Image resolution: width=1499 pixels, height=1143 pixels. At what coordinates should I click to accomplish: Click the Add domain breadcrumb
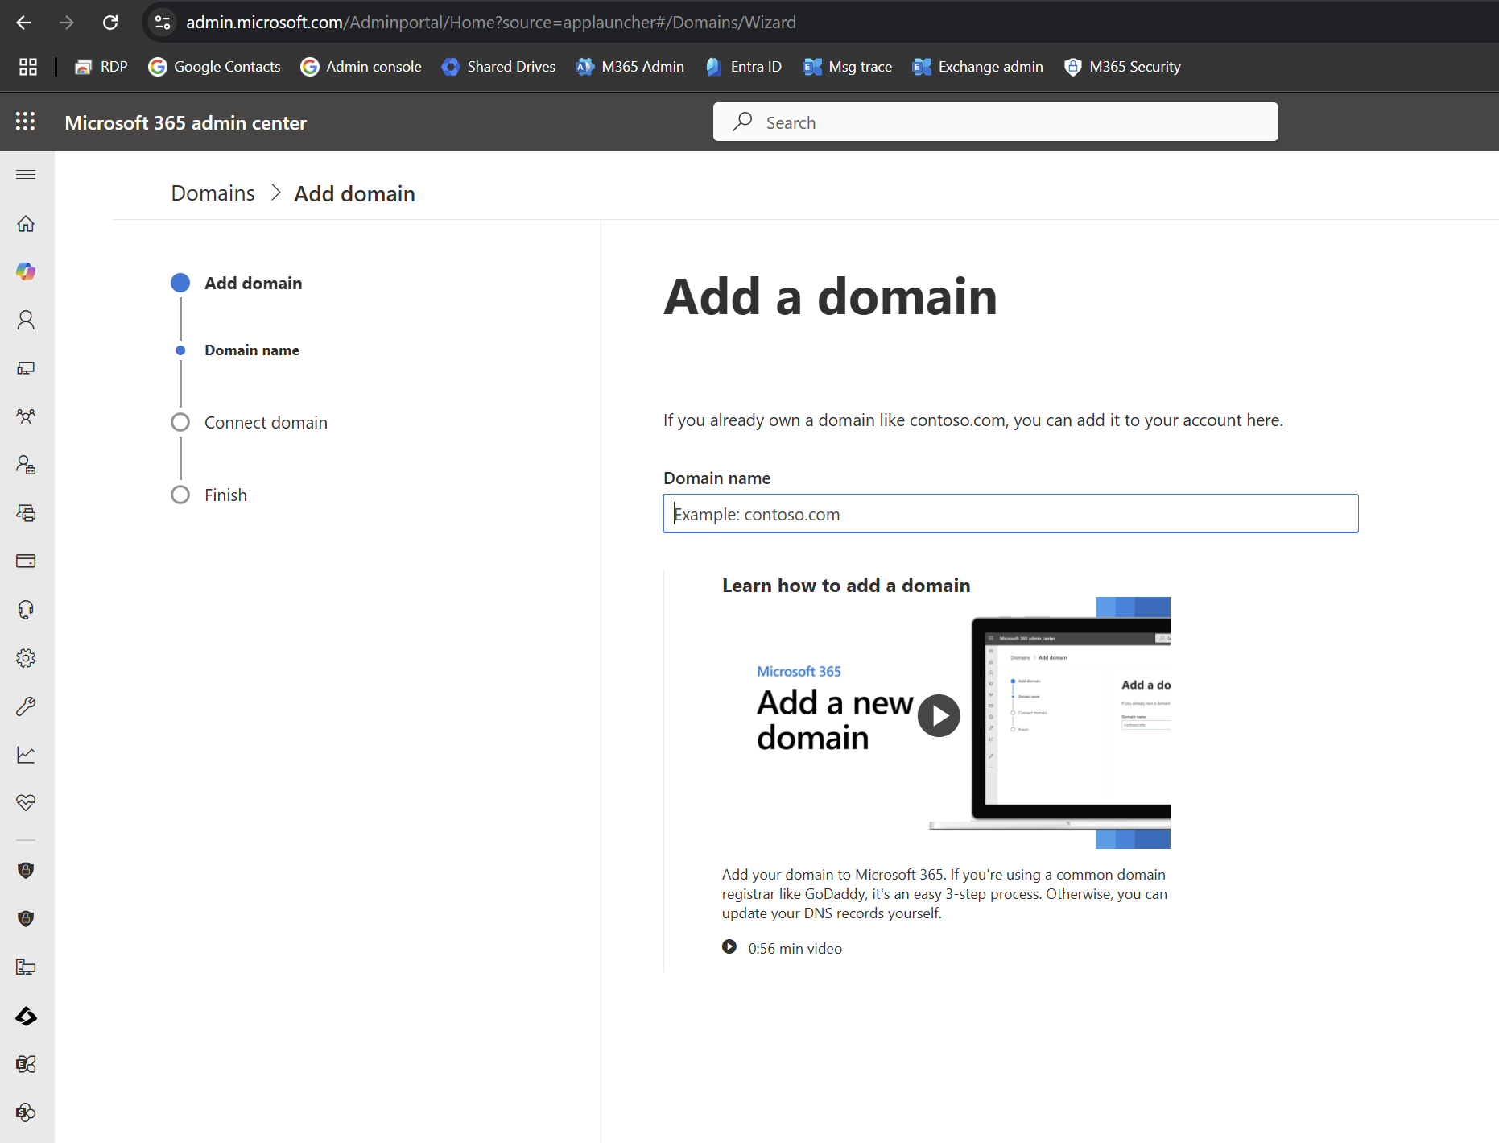click(x=354, y=193)
